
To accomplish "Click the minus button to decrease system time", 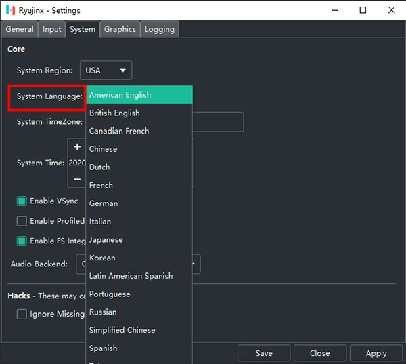I will pyautogui.click(x=77, y=178).
